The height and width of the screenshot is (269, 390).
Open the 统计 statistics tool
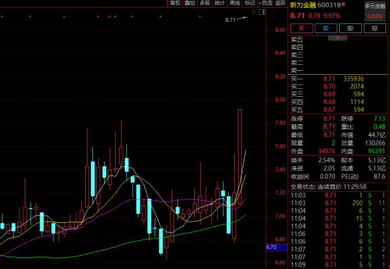click(x=220, y=3)
